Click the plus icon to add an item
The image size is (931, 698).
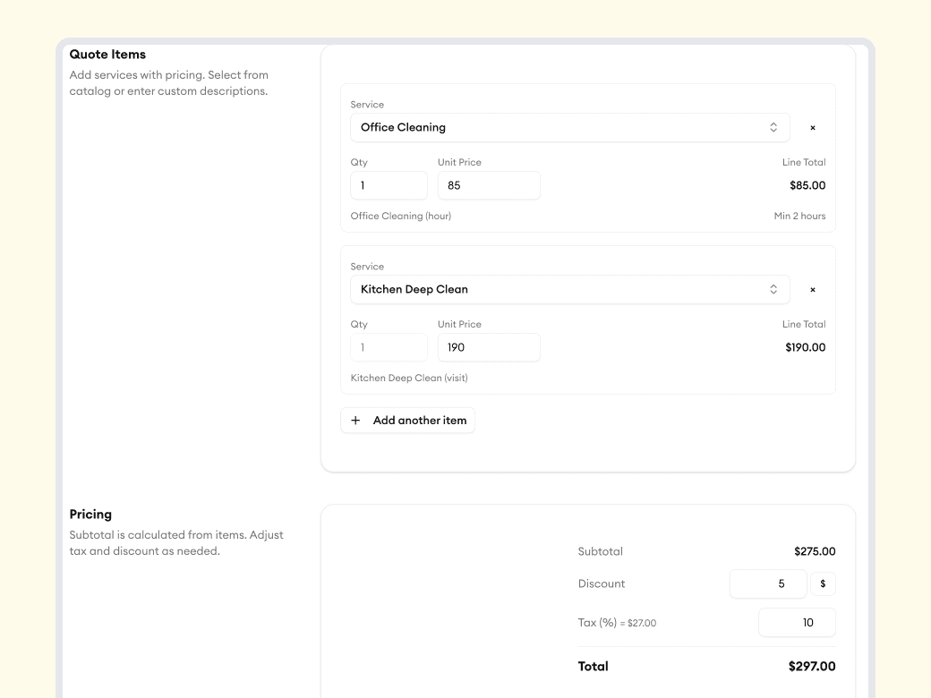pos(355,420)
